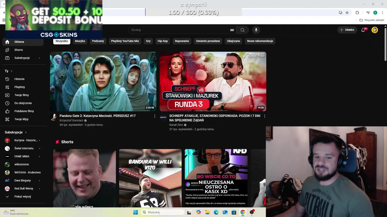Open the Chrome profile R avatar
Image resolution: width=387 pixels, height=217 pixels.
(x=375, y=13)
